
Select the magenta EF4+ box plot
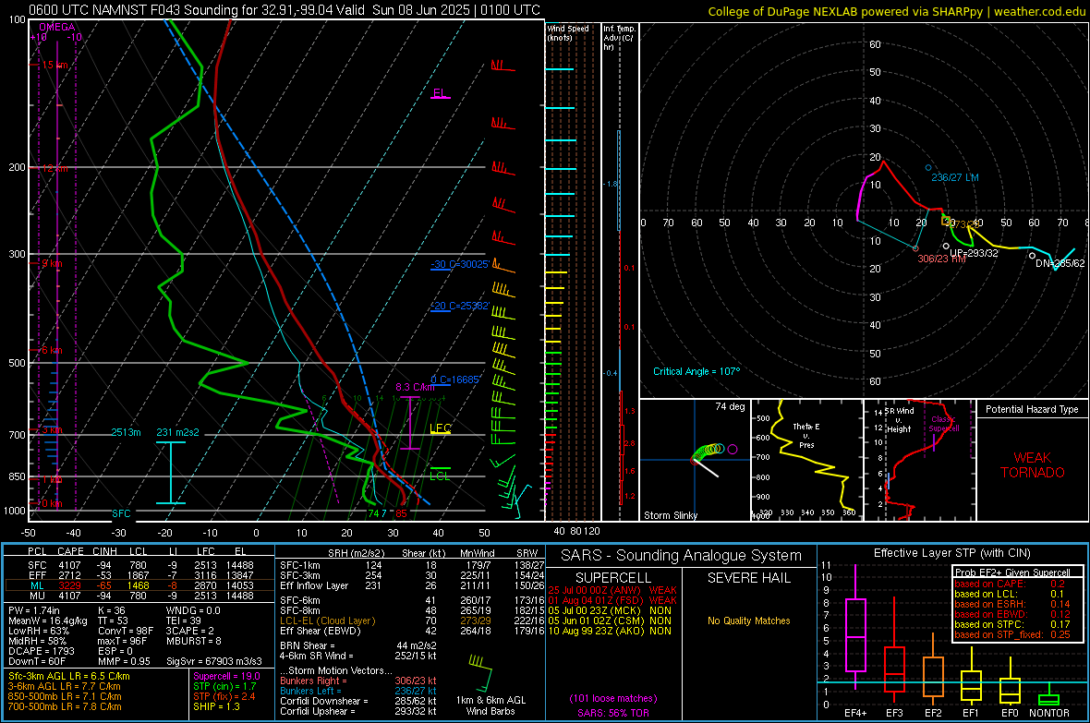(855, 626)
